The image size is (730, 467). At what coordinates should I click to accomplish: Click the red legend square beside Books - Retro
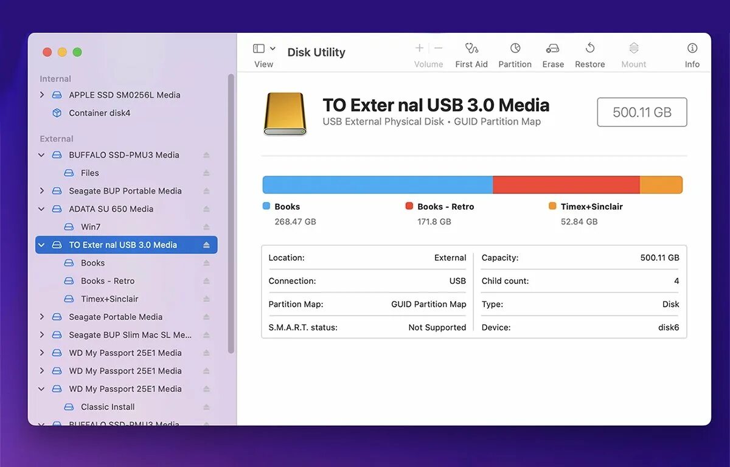pos(409,206)
